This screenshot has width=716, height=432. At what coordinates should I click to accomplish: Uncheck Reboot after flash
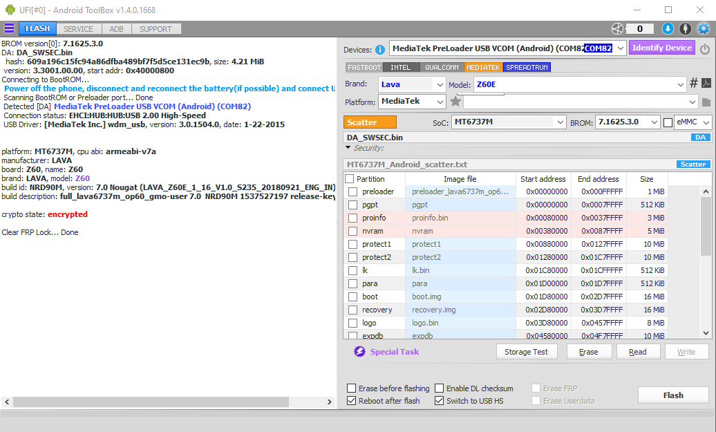pos(352,400)
